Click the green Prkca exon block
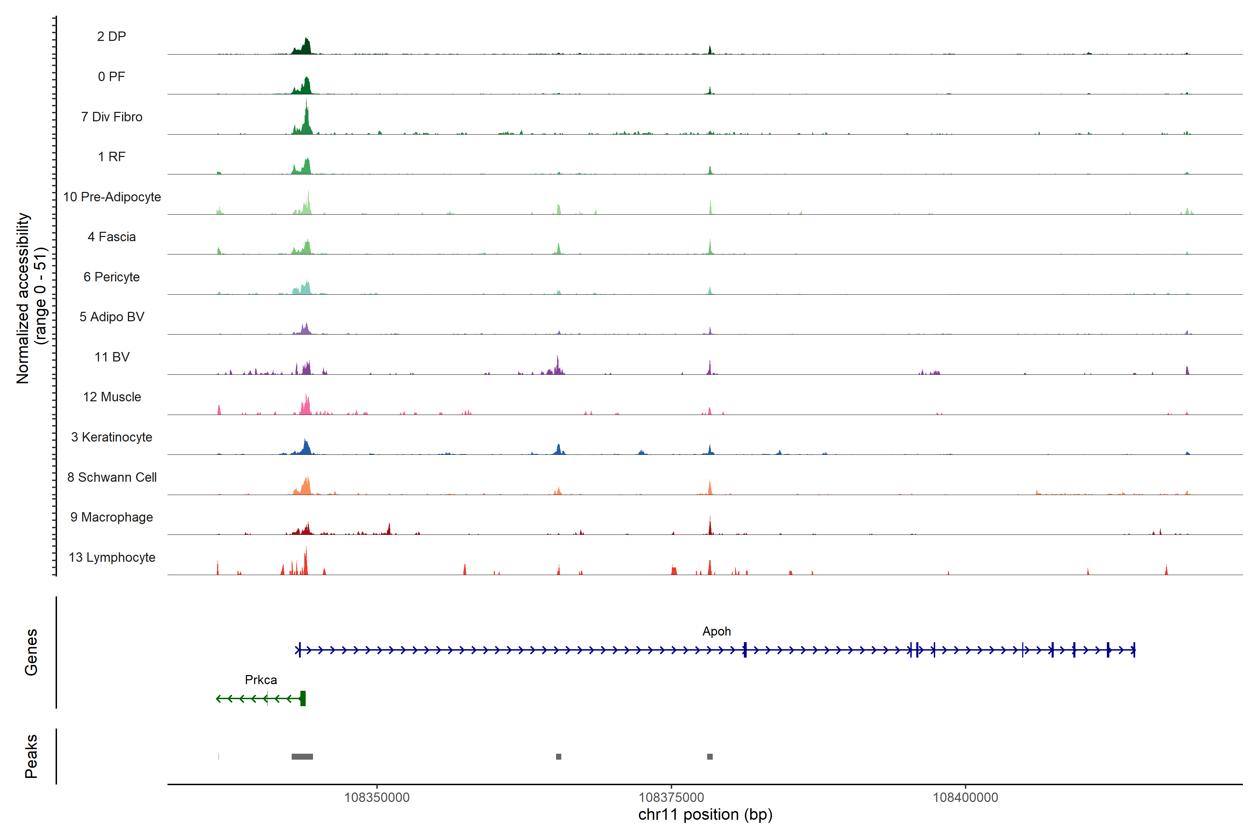1259x839 pixels. (303, 698)
